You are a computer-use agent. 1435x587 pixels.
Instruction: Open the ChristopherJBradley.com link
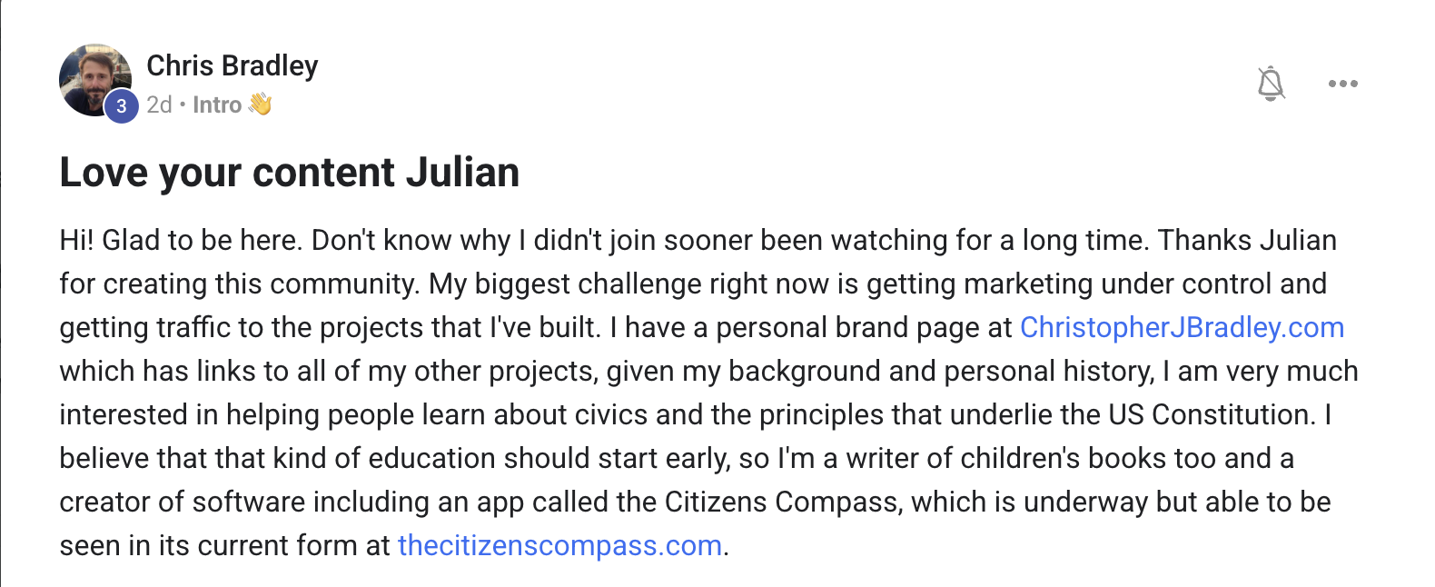1182,327
